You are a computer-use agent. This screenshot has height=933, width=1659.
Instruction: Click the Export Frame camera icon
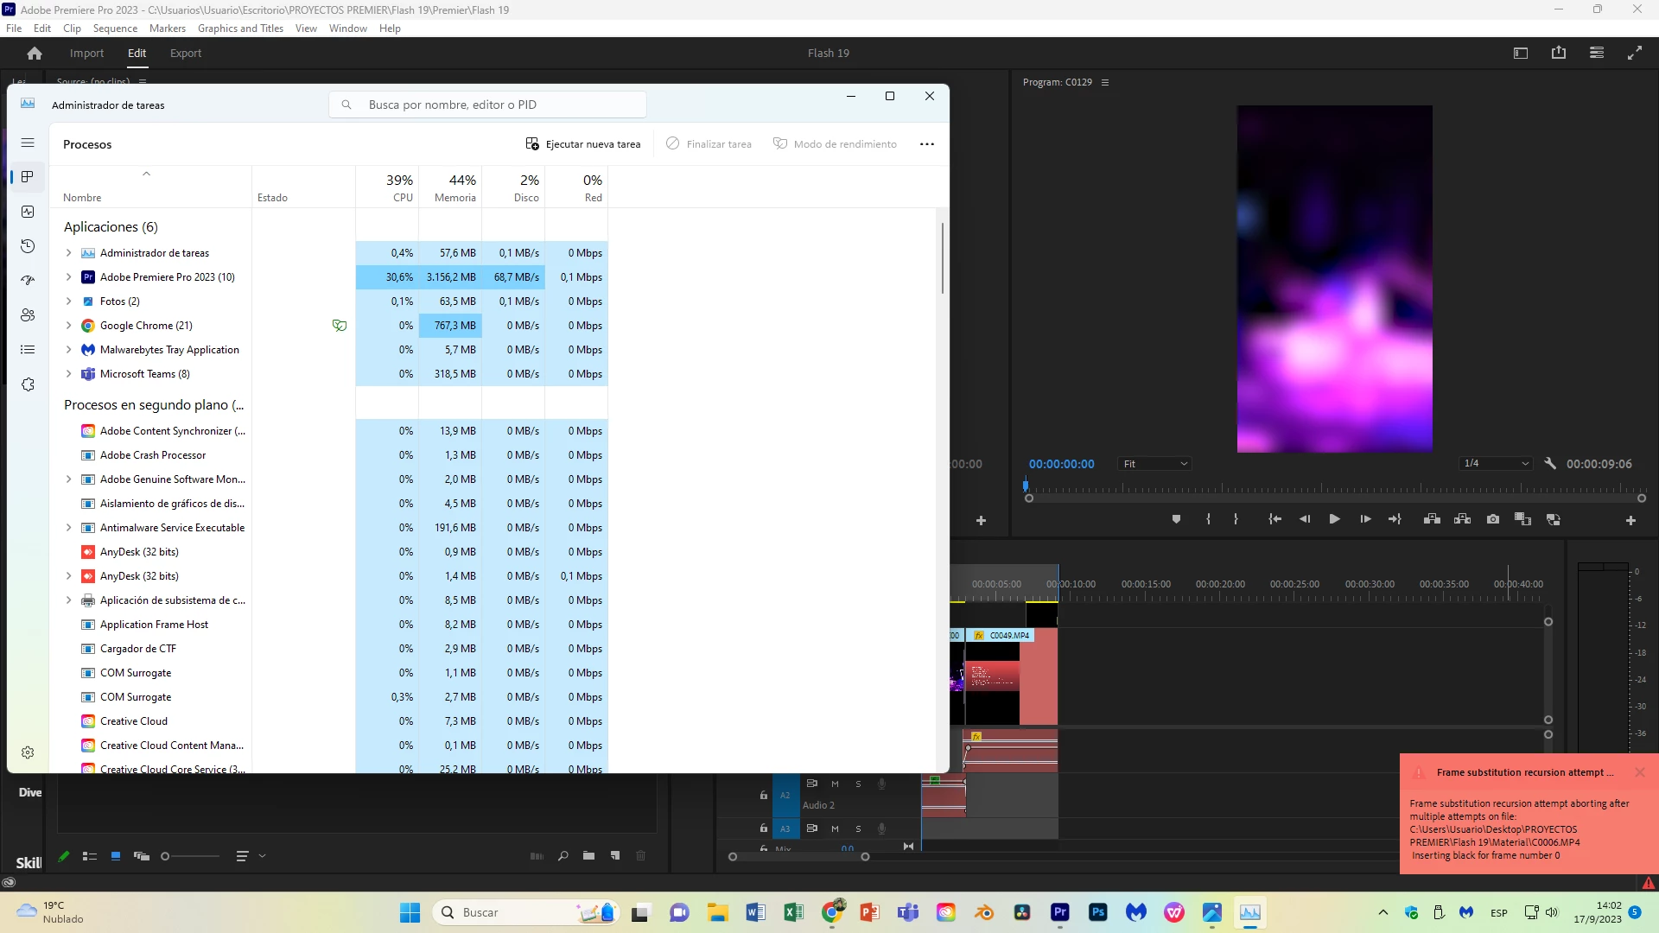pos(1492,519)
